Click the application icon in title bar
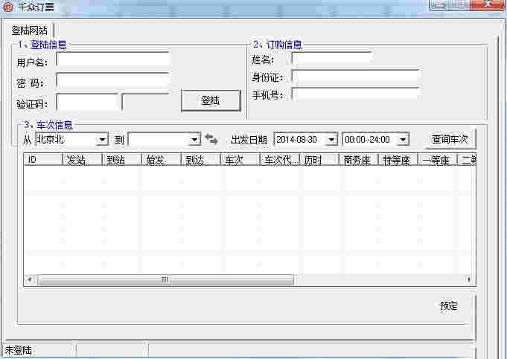 [x=7, y=6]
